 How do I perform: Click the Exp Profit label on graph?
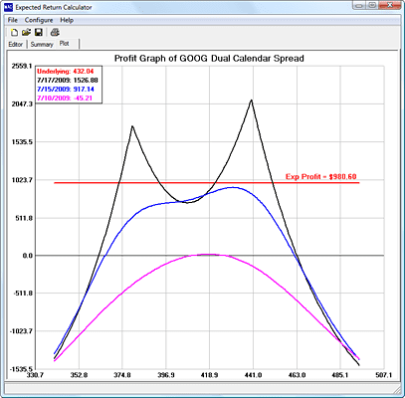[x=320, y=177]
